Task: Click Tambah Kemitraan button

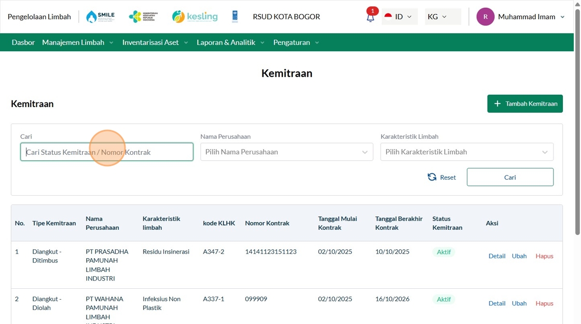Action: (525, 104)
